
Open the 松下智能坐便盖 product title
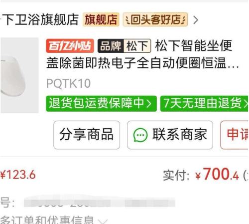click(143, 54)
